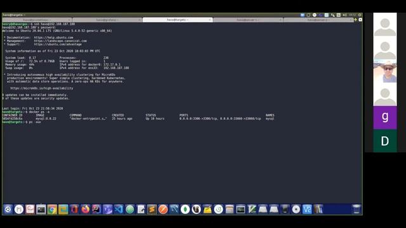Click the 192.168.187.188 ens33 address text

pos(116,68)
